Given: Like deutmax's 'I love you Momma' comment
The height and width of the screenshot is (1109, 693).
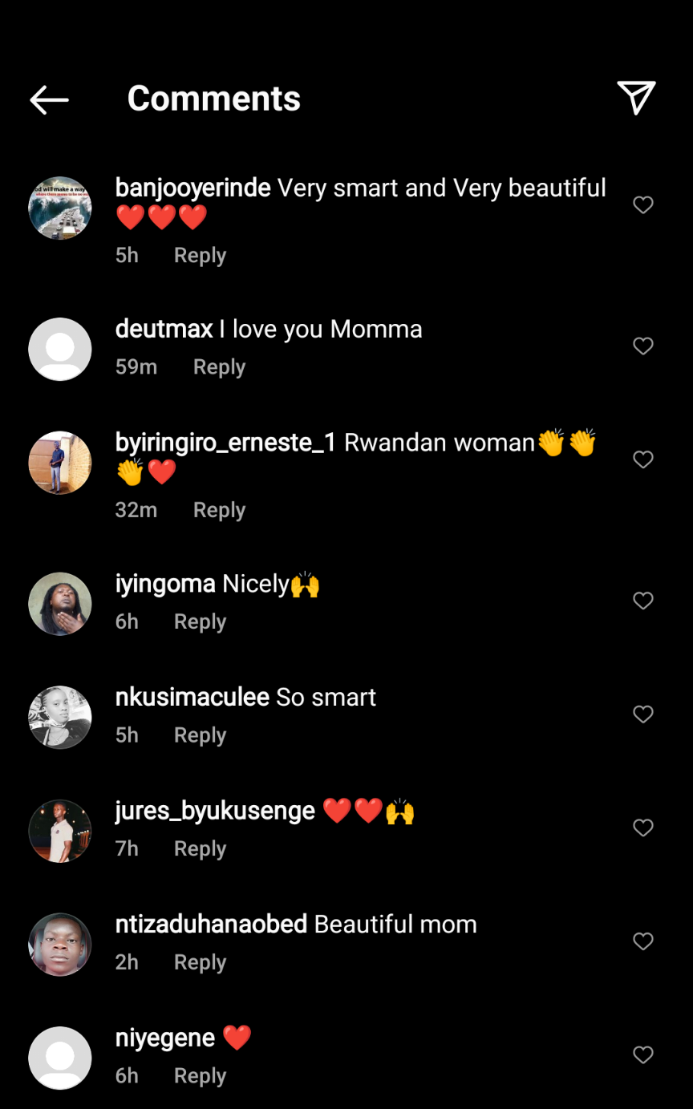Looking at the screenshot, I should (643, 346).
